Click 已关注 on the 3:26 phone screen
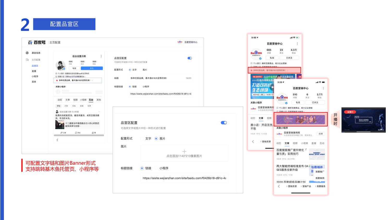The height and width of the screenshot is (220, 391). click(315, 102)
